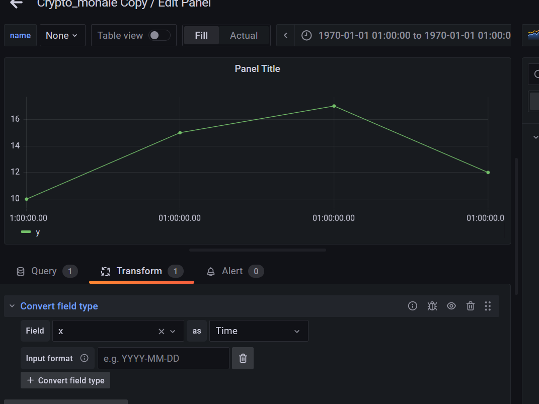Open the Alert tab

(x=235, y=271)
